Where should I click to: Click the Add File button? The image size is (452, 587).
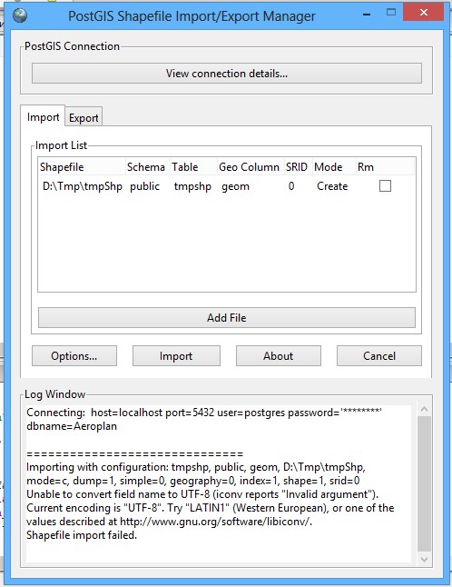click(227, 318)
